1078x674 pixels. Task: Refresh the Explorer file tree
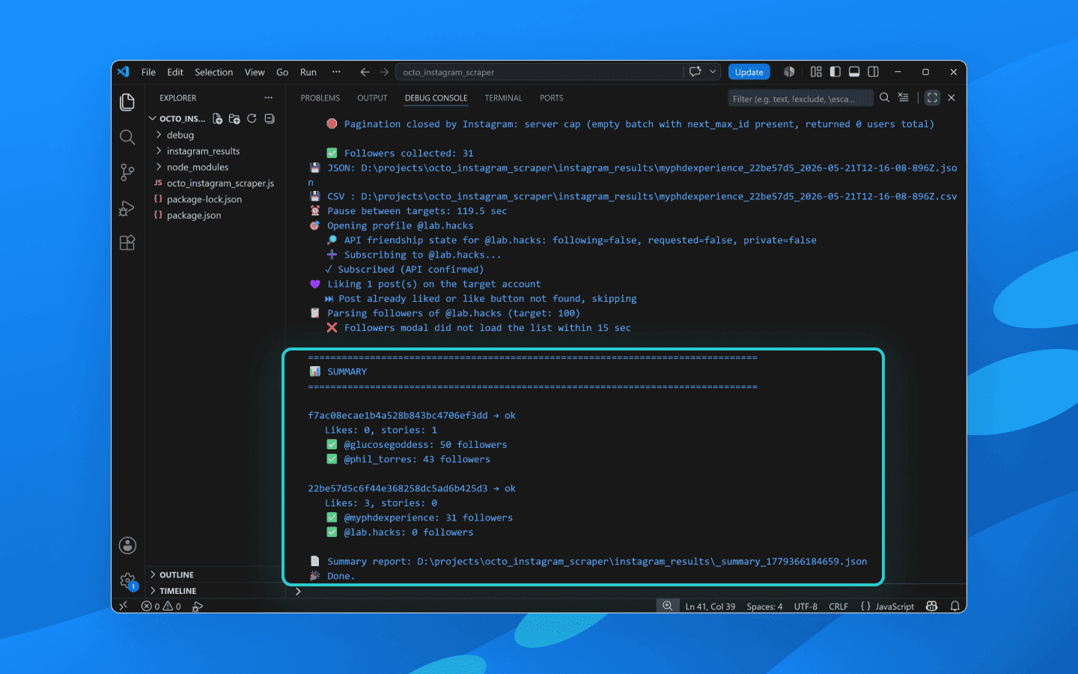click(x=252, y=118)
